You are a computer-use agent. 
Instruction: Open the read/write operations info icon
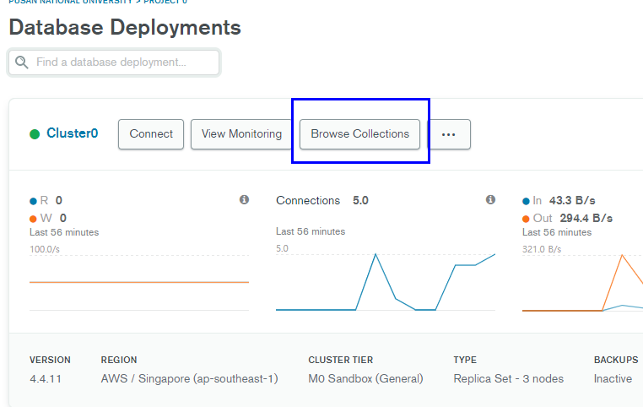click(244, 199)
